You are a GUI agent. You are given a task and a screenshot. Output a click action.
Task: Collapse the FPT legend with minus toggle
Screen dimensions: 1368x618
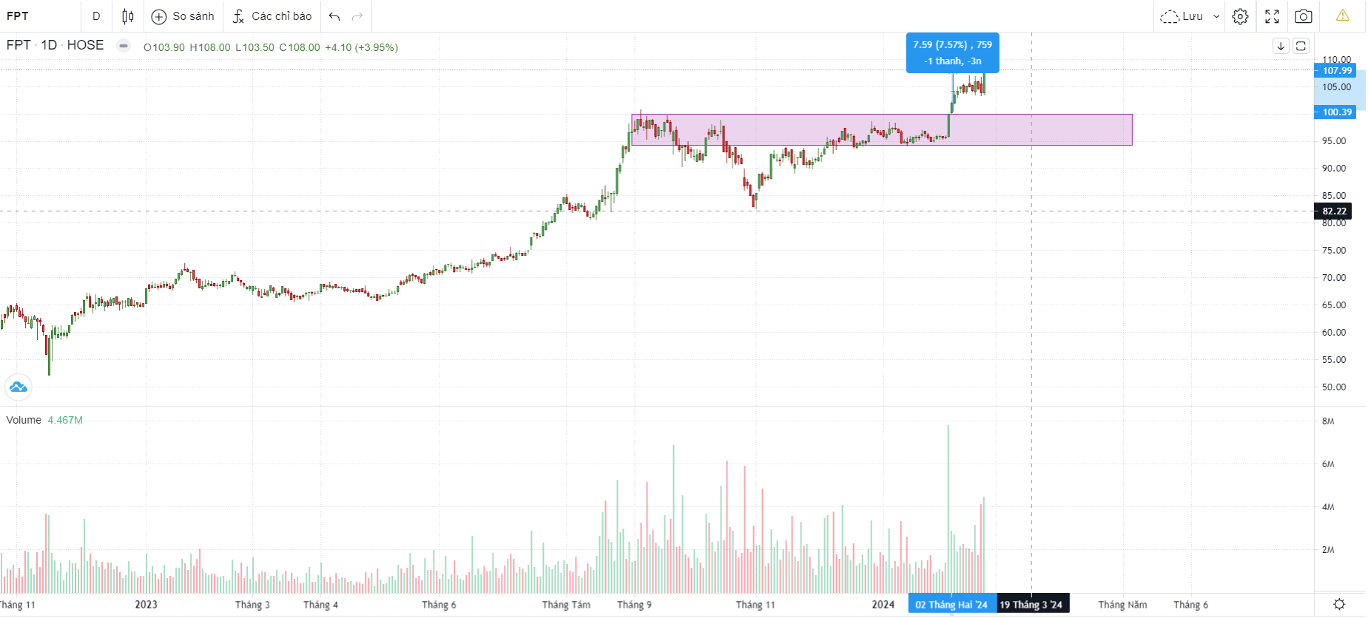[124, 46]
